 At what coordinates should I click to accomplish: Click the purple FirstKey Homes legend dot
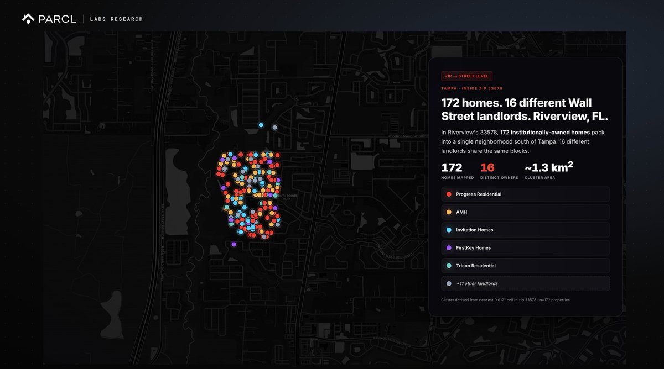449,248
